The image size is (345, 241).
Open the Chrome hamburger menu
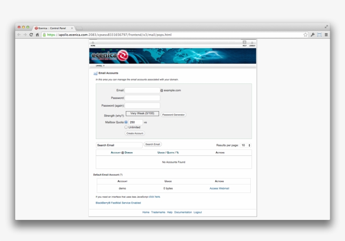(326, 35)
